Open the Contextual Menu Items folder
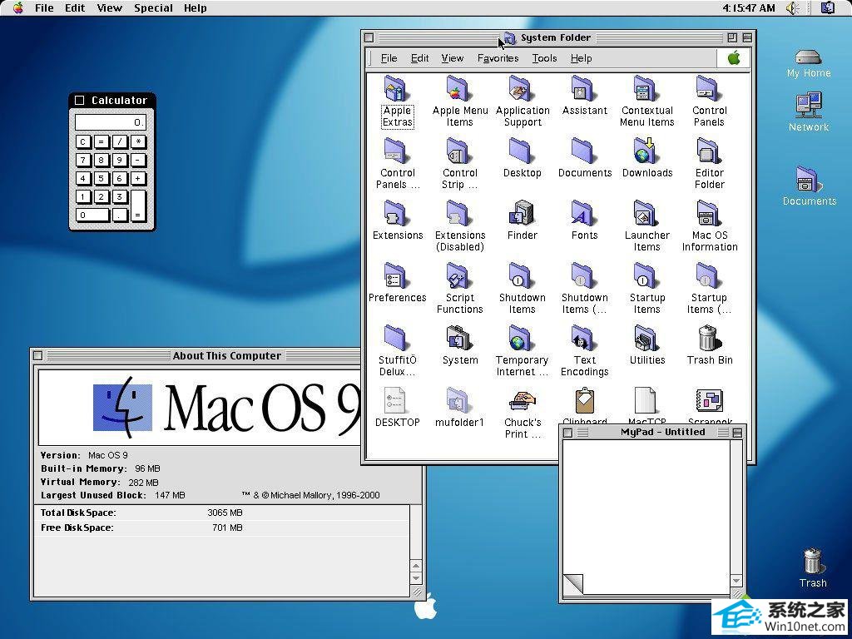Viewport: 852px width, 639px height. (646, 90)
